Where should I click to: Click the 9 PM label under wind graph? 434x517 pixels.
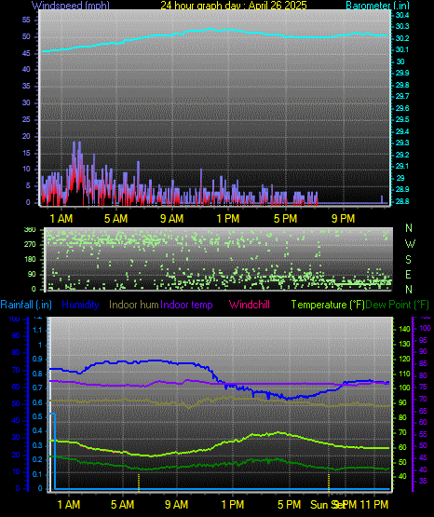tap(343, 219)
